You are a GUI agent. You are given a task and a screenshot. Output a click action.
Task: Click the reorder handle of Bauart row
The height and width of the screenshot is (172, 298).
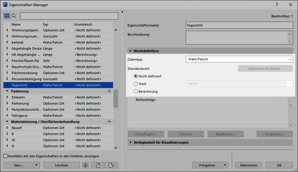coord(7,128)
